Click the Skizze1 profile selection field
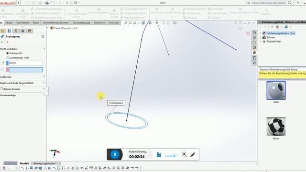 pyautogui.click(x=25, y=63)
